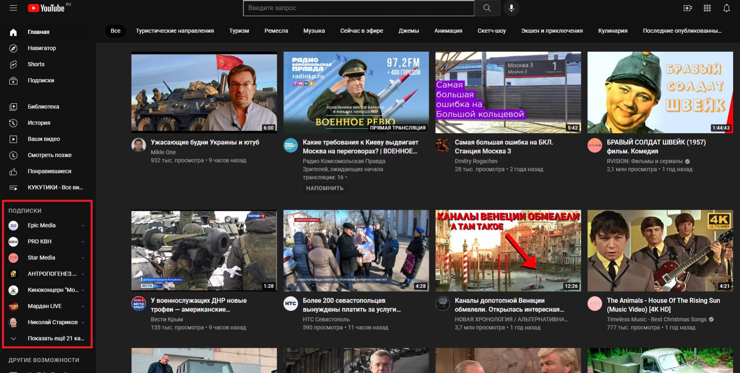This screenshot has height=373, width=740.
Task: Click the НАПОМНИТЬ button
Action: pyautogui.click(x=324, y=188)
